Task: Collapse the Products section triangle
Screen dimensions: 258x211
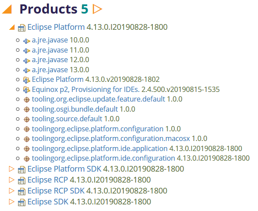Action: (7, 9)
